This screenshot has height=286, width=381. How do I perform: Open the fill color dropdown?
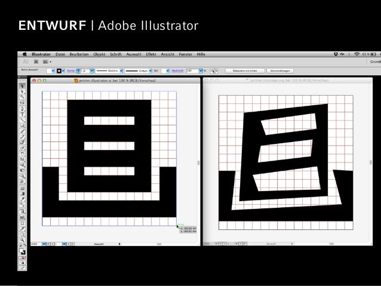click(x=53, y=70)
